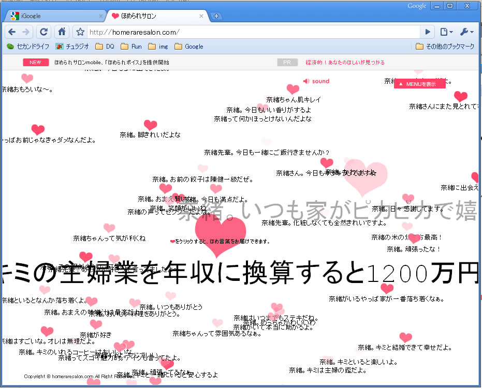482x389 pixels.
Task: Click the pink NEW announcement badge
Action: (35, 62)
